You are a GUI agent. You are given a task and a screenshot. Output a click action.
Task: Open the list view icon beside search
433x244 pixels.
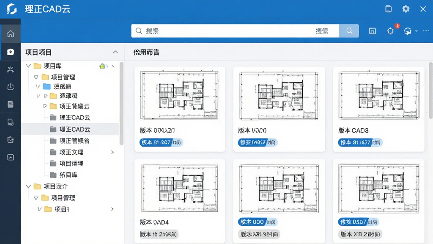[x=373, y=31]
